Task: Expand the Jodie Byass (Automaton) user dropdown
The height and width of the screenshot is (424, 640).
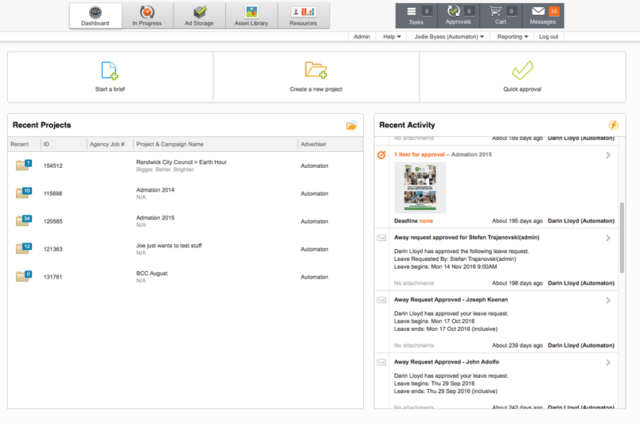Action: [449, 37]
